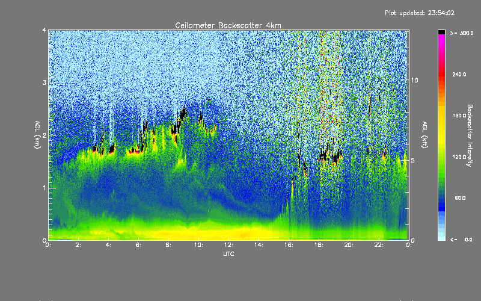This screenshot has height=301, width=481.
Task: Click the '180.0' colorbar value
Action: coord(459,116)
